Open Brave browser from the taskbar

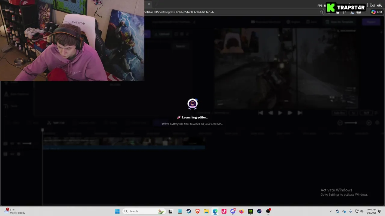[197, 211]
